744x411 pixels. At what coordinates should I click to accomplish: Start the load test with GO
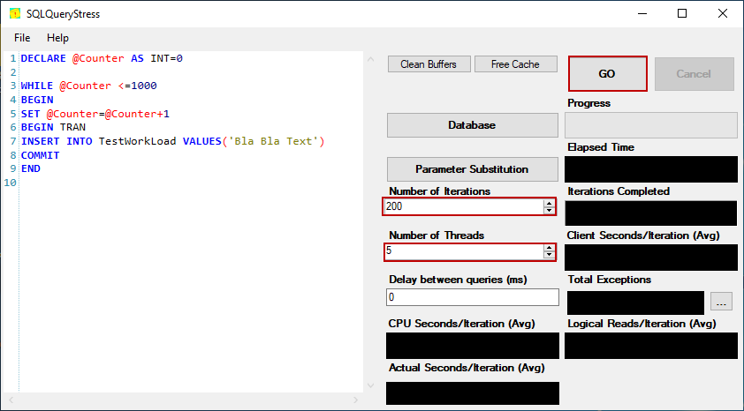607,74
